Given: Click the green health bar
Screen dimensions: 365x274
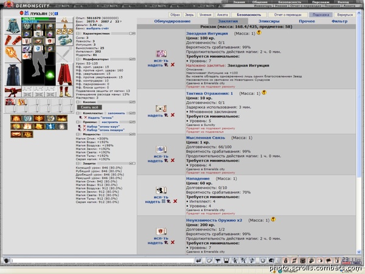Looking at the screenshot, I should coord(38,19).
